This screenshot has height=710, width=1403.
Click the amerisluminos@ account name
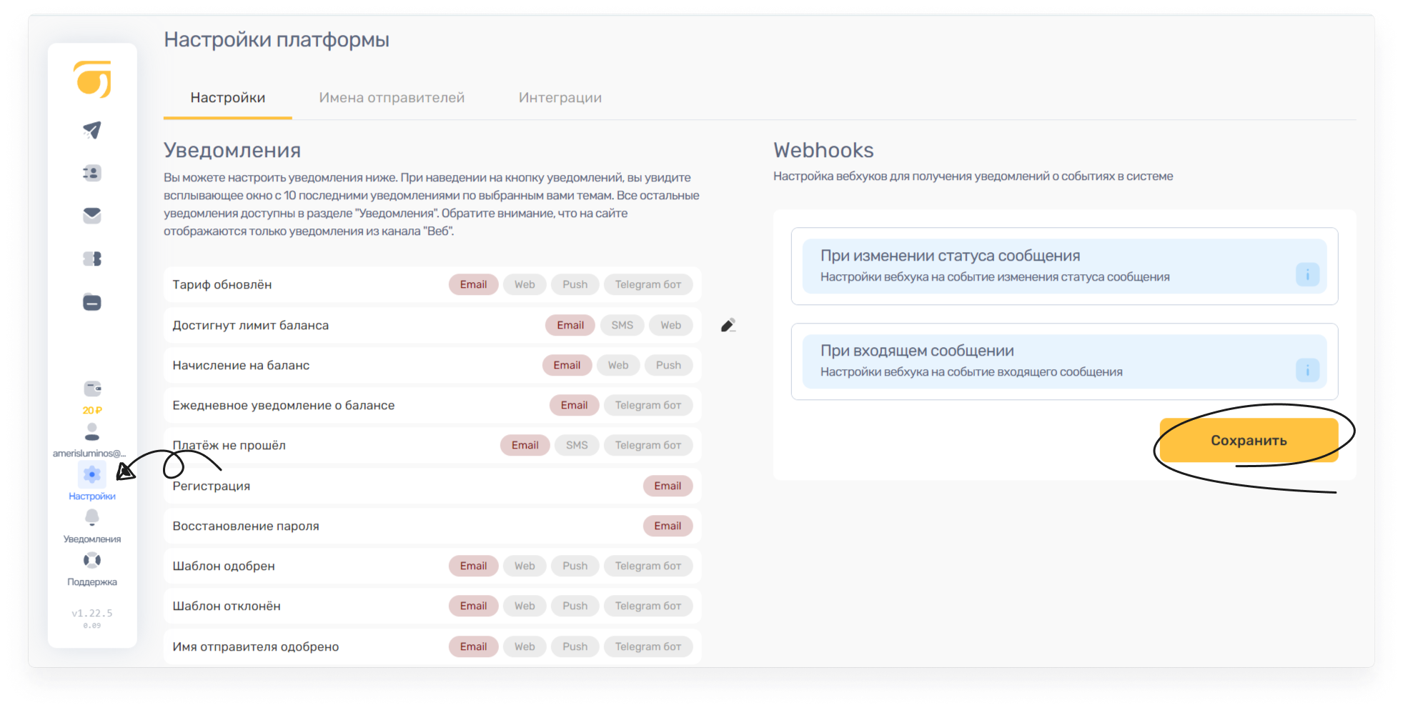pyautogui.click(x=89, y=454)
